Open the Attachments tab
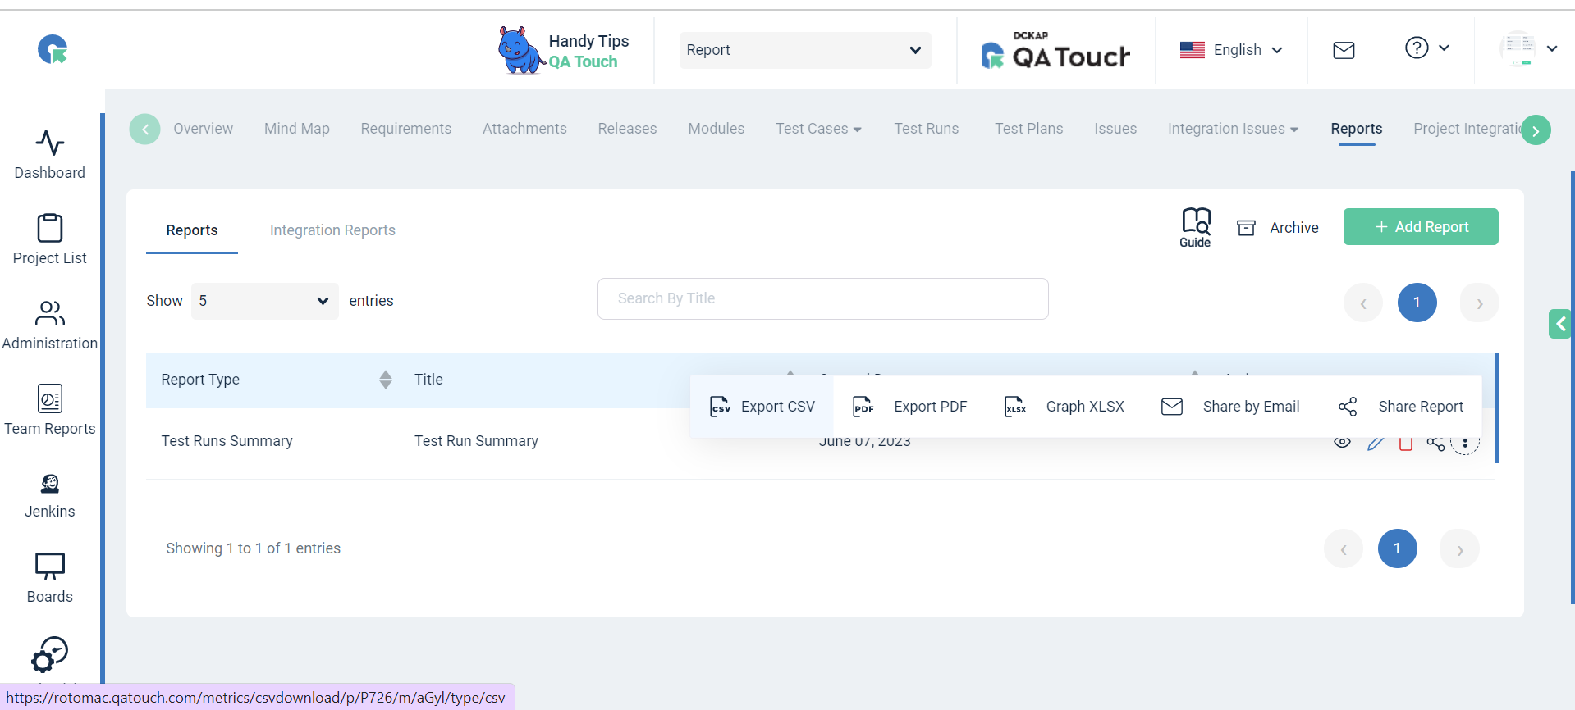Screen dimensions: 1575x710 click(x=524, y=129)
